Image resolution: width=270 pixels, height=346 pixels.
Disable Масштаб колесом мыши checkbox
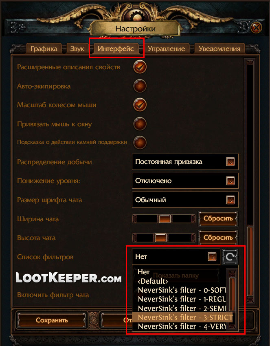tap(140, 105)
